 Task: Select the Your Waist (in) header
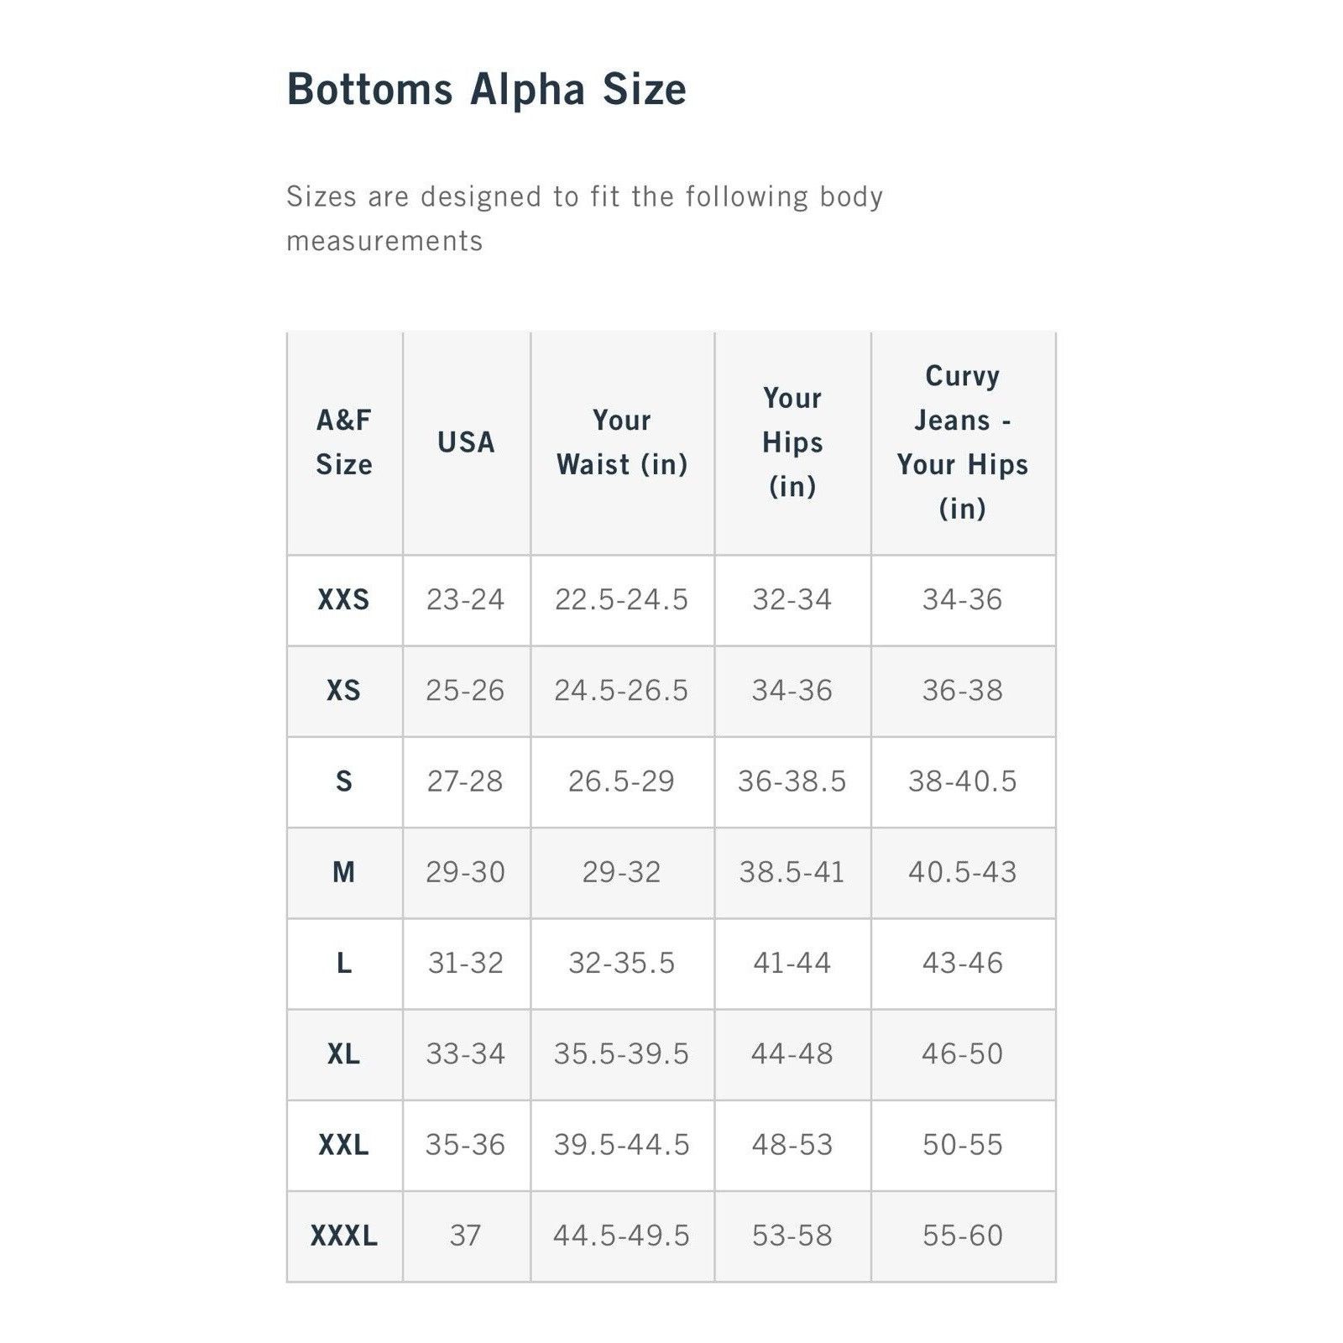[x=622, y=442]
